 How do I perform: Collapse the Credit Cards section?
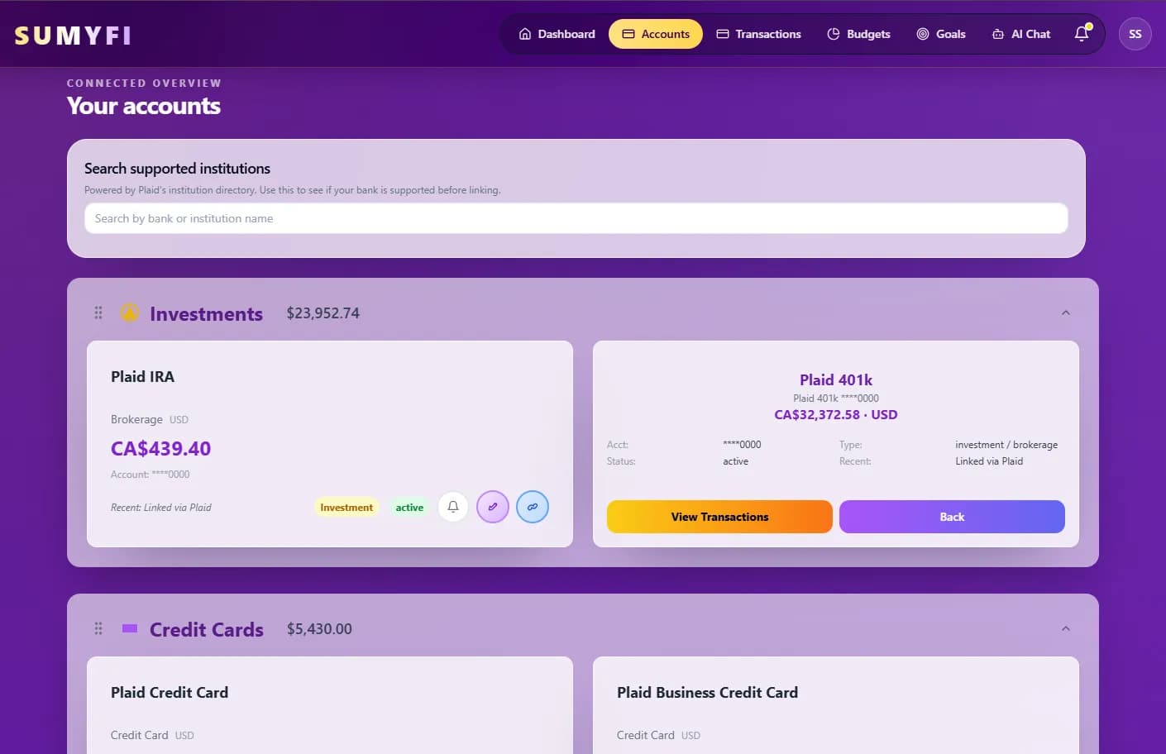pyautogui.click(x=1066, y=628)
